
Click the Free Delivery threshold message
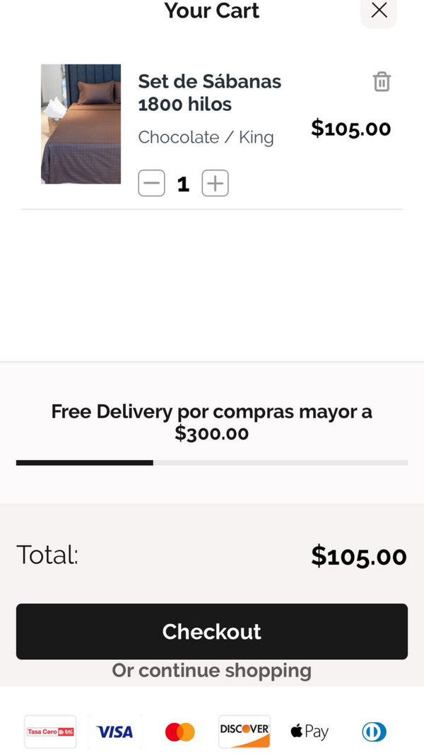coord(212,422)
